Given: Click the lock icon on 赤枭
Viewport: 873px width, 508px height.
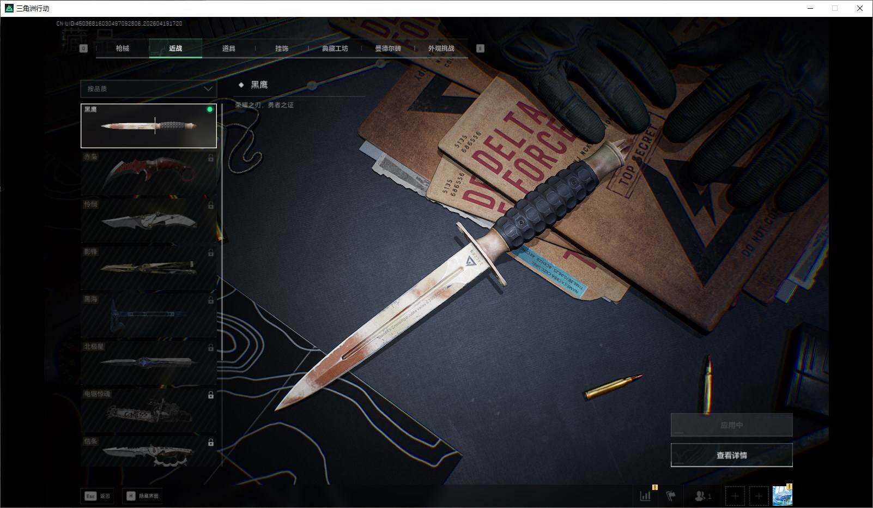Looking at the screenshot, I should click(x=211, y=158).
